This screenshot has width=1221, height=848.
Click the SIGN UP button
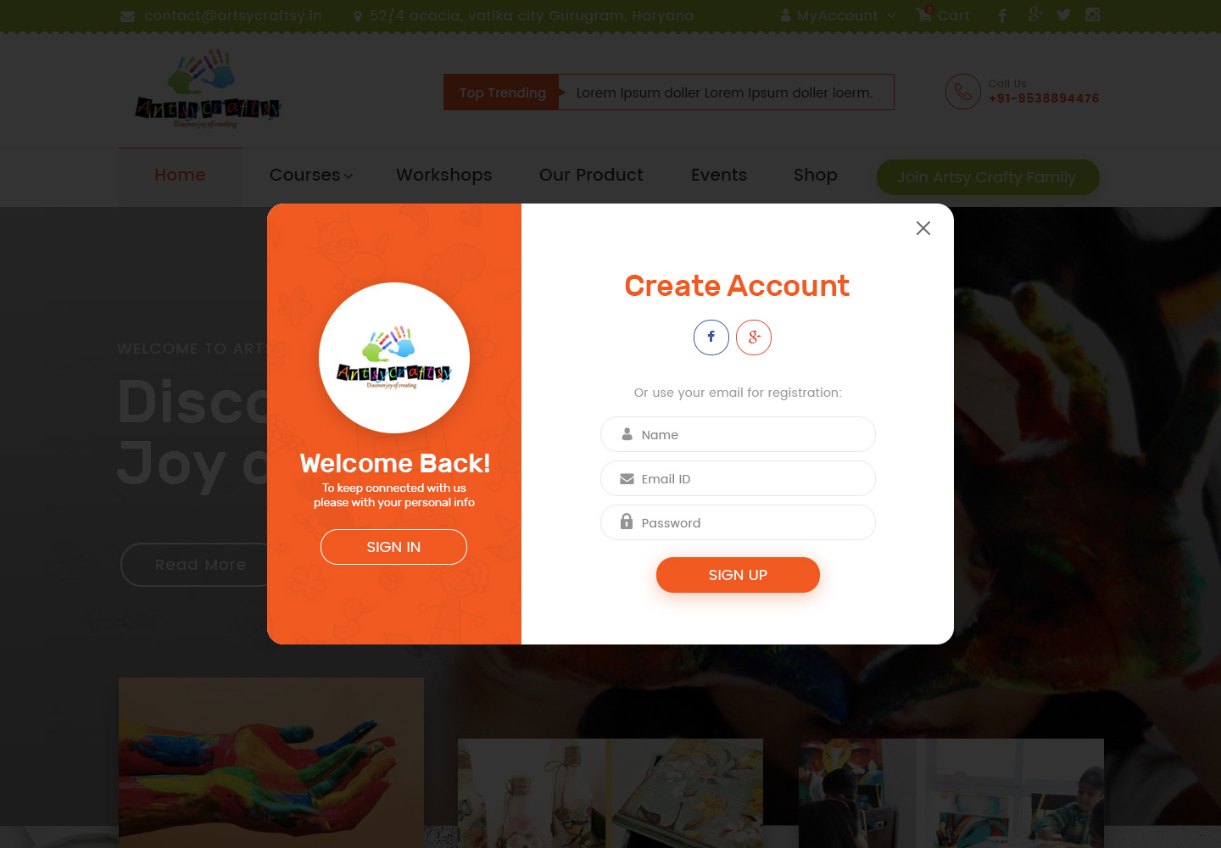(738, 575)
